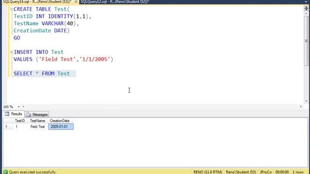
Task: Click the horizontal scroll right arrow
Action: click(301, 106)
